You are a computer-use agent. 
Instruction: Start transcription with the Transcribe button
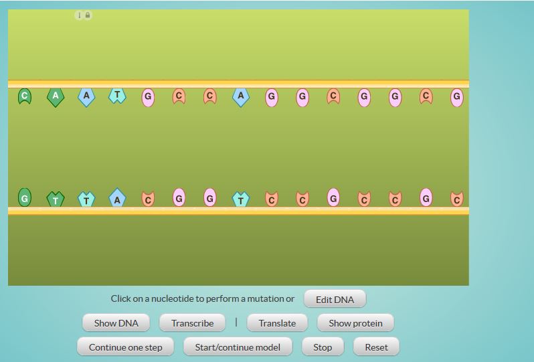click(193, 323)
